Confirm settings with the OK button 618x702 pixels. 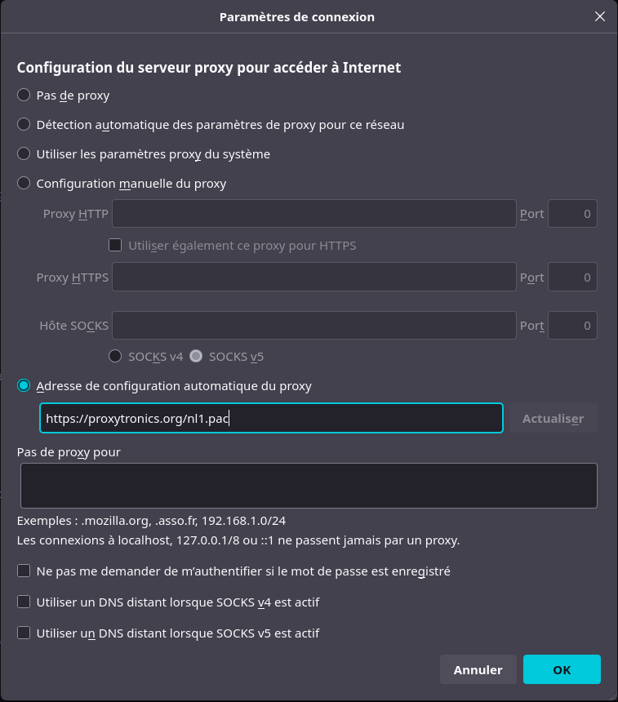point(562,669)
